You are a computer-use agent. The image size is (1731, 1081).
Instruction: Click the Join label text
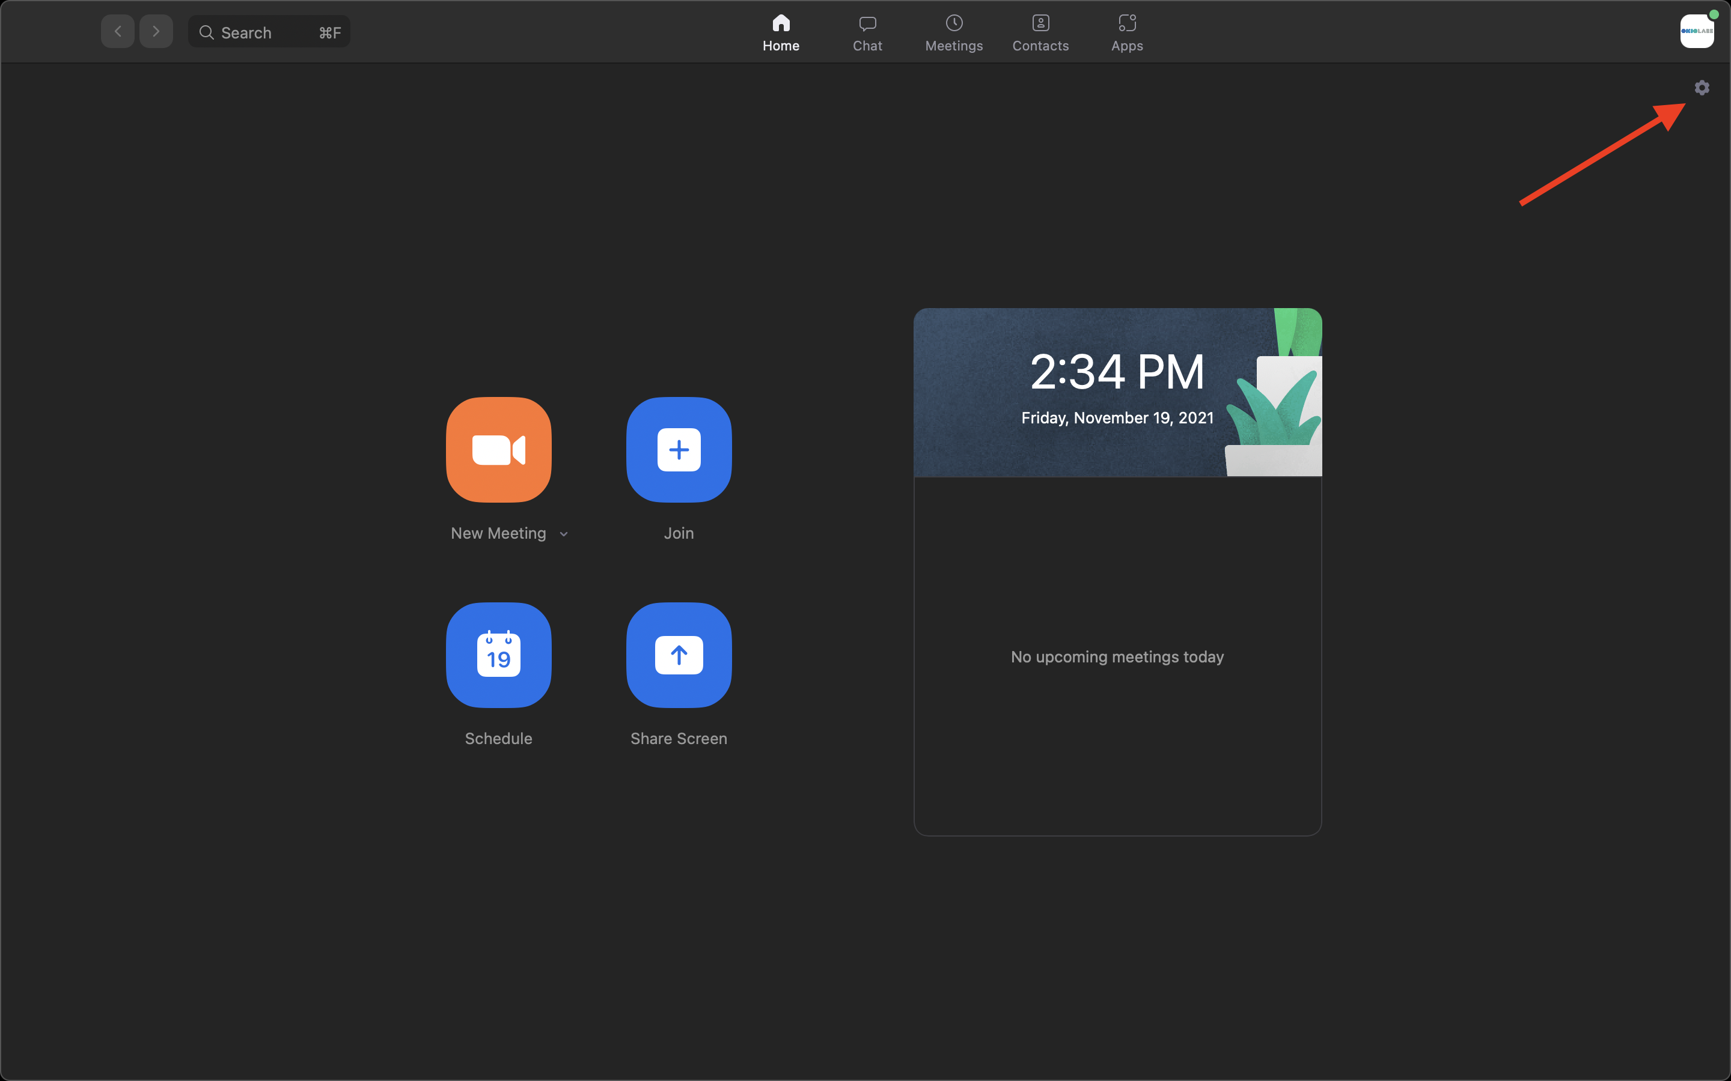click(x=679, y=533)
